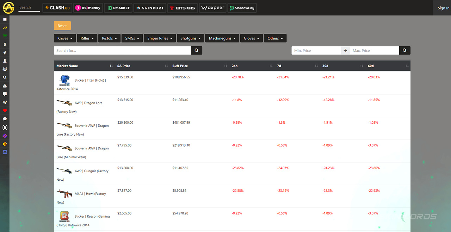Viewport: 451px width, 232px height.
Task: Open the cs.money partner banner
Action: tap(88, 8)
